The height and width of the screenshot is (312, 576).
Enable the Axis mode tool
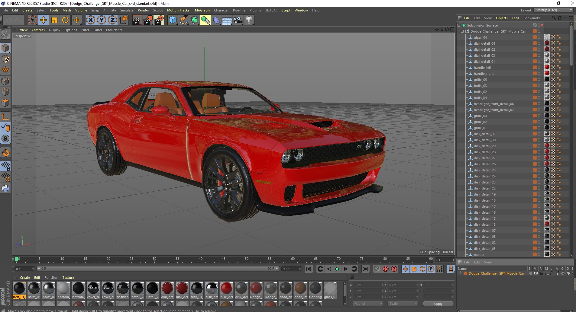click(5, 117)
